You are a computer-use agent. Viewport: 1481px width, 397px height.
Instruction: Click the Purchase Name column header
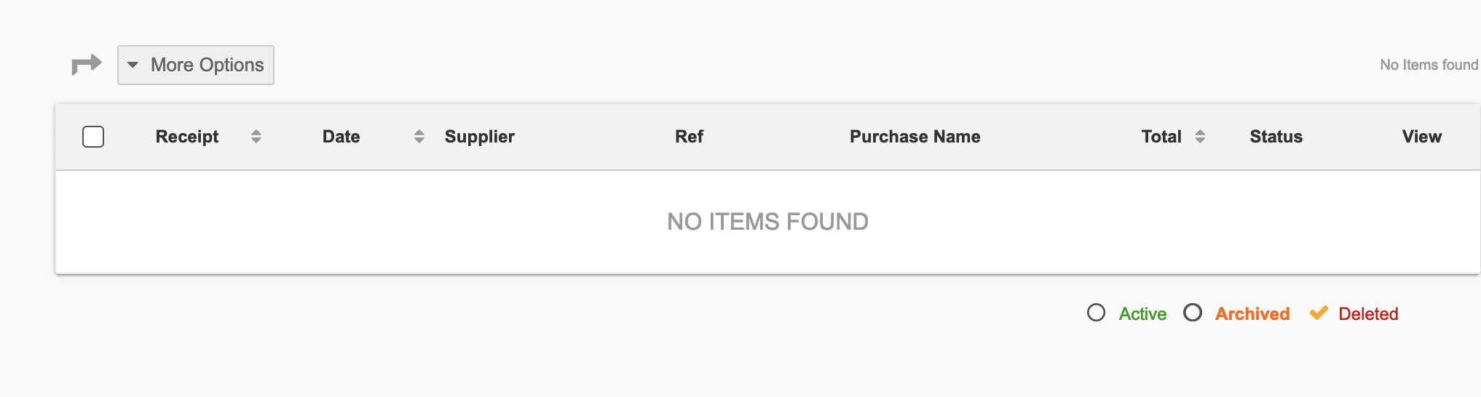915,137
